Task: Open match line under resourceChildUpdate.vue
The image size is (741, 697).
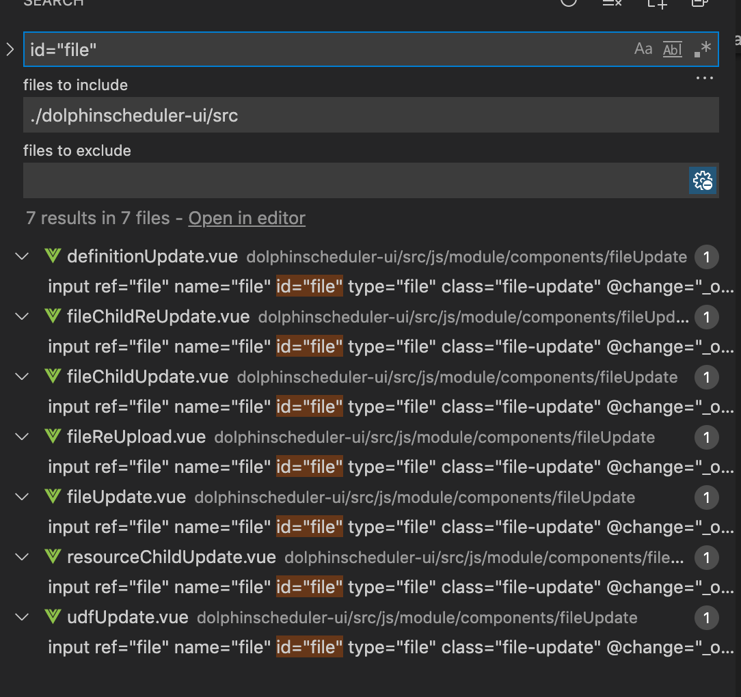Action: (x=391, y=587)
